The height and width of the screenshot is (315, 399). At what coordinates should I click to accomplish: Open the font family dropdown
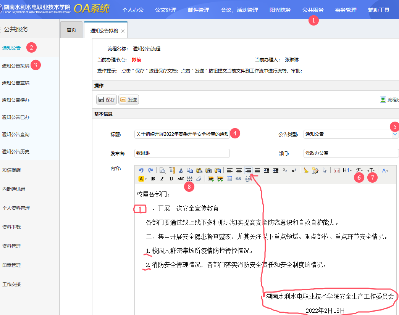359,170
